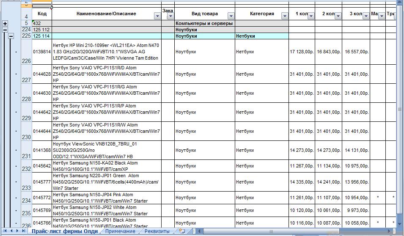
Task: Select price cell 11 267,00р.
Action: (x=302, y=166)
